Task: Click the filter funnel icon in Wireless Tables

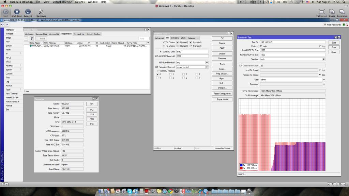Action: pyautogui.click(x=32, y=38)
